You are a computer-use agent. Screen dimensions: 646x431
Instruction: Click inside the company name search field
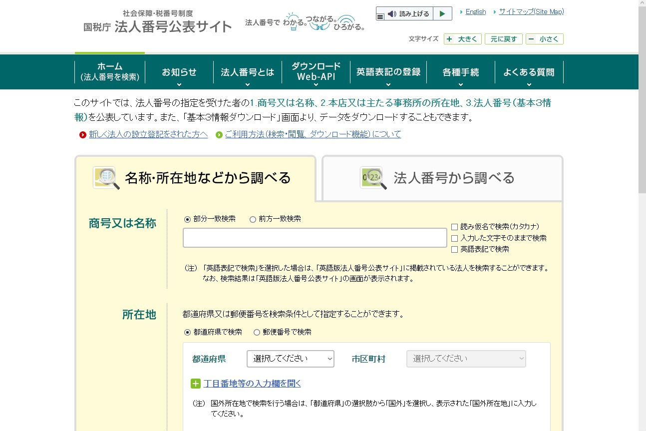pos(315,238)
